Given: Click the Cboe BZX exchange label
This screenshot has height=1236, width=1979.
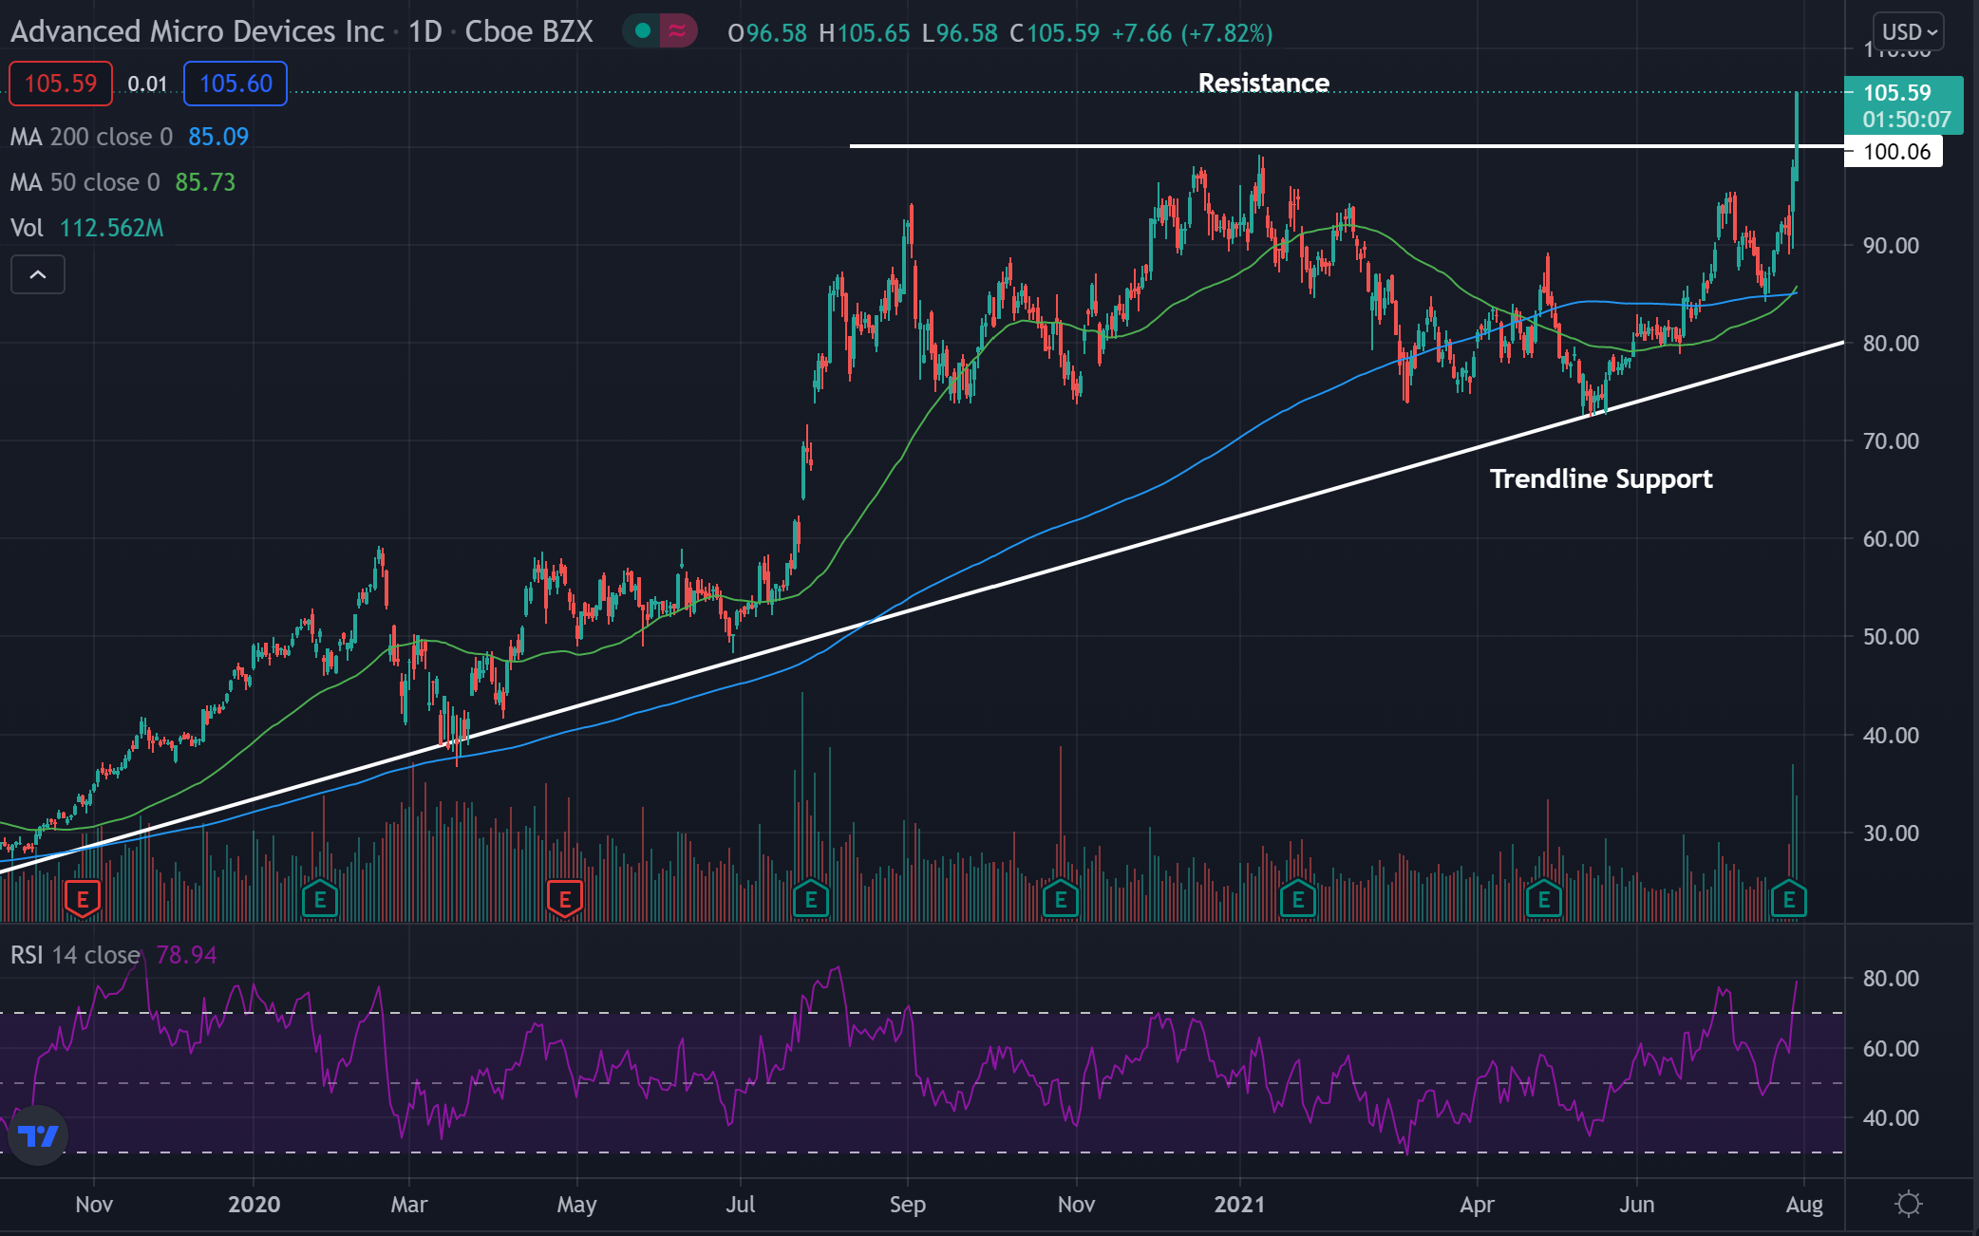Looking at the screenshot, I should coord(529,31).
